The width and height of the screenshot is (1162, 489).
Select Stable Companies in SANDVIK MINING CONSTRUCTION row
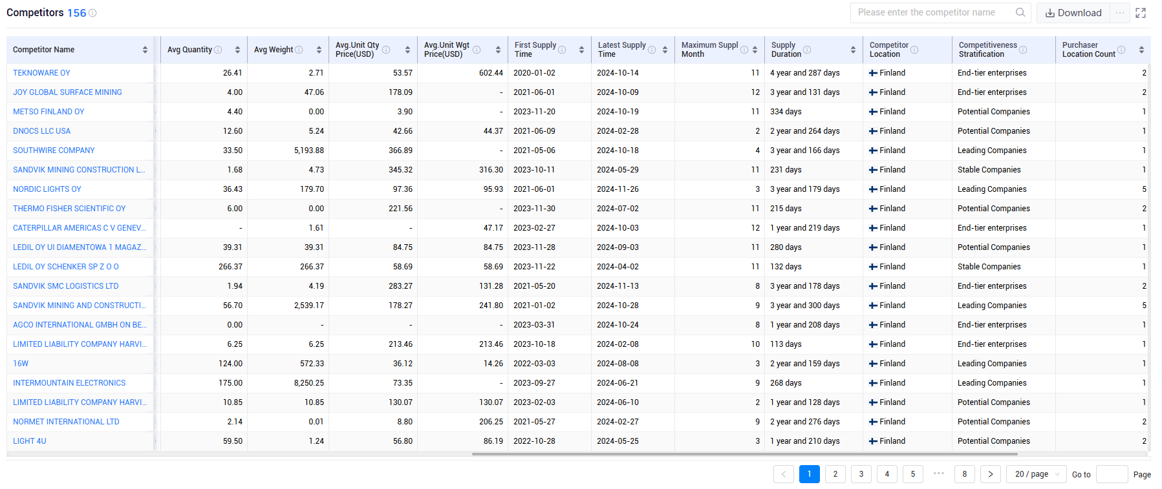[x=989, y=170]
